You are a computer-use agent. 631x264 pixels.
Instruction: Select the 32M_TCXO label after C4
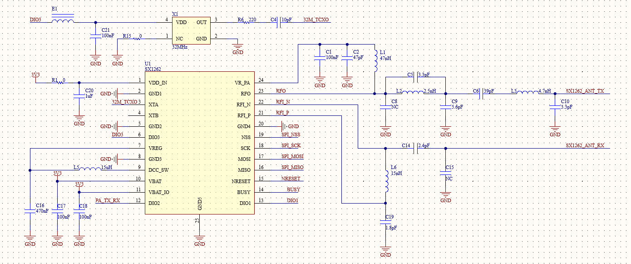point(316,20)
